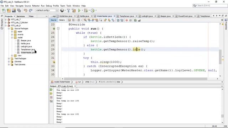
Task: Click the Stop Macro Recording icon
Action: 130,20
